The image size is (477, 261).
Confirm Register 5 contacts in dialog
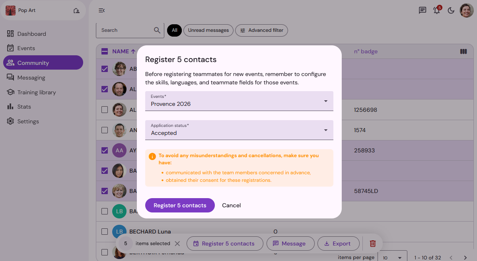click(x=180, y=205)
